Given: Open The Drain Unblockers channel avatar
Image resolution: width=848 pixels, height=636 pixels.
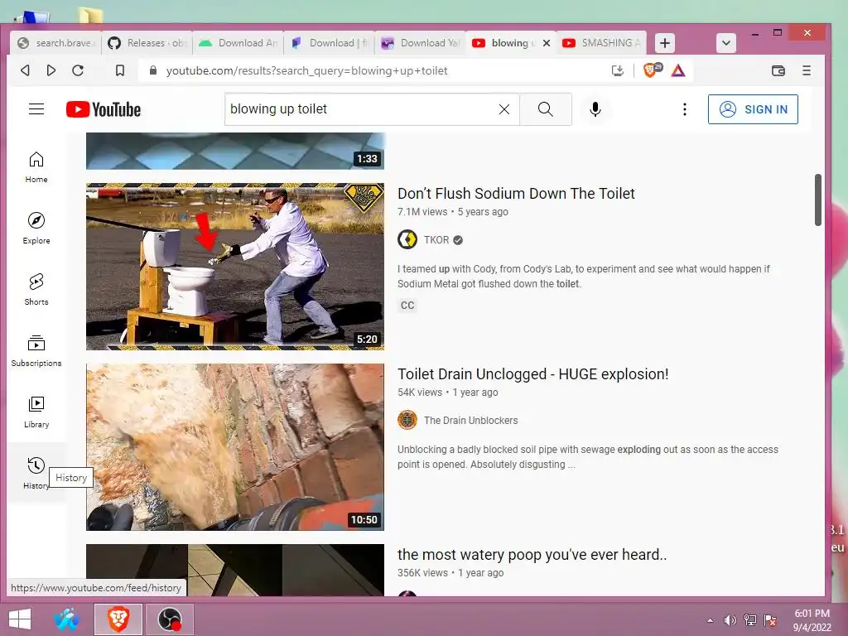Looking at the screenshot, I should tap(407, 420).
